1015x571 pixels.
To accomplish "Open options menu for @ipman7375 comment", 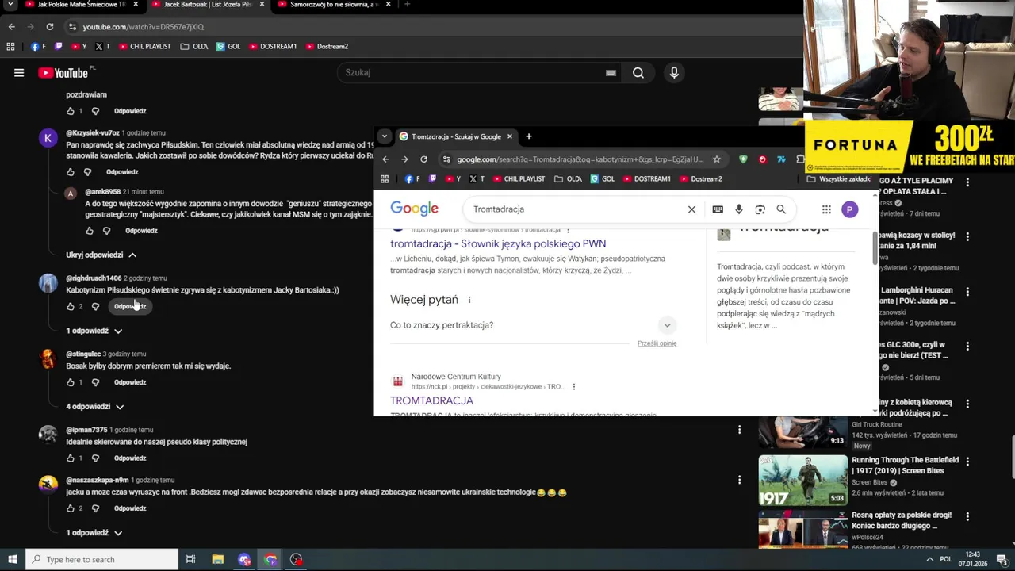I will 739,430.
